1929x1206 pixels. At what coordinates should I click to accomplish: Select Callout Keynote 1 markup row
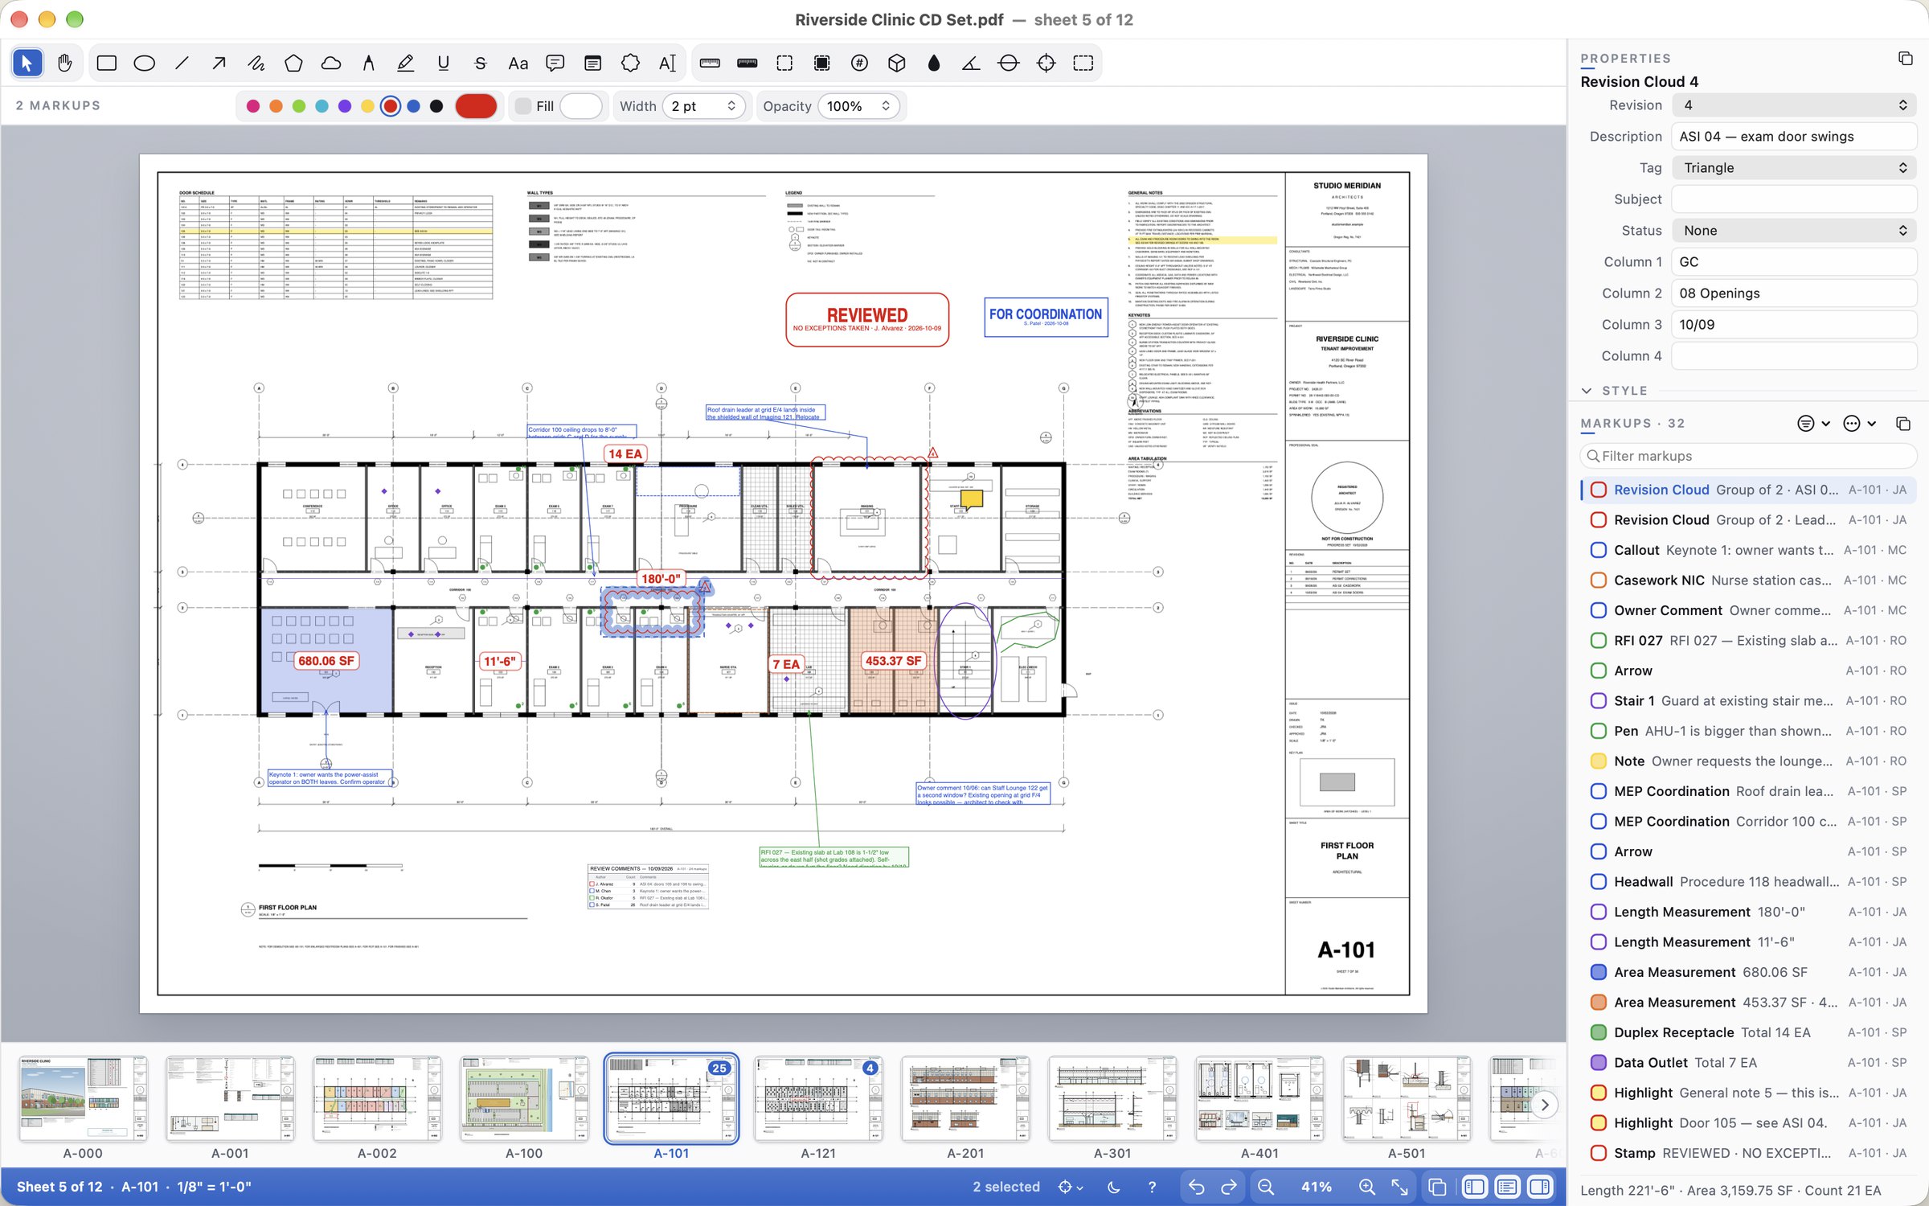[1748, 550]
